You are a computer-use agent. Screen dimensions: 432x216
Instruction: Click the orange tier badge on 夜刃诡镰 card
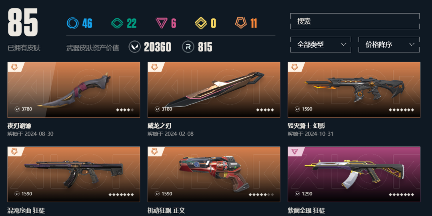click(x=14, y=67)
